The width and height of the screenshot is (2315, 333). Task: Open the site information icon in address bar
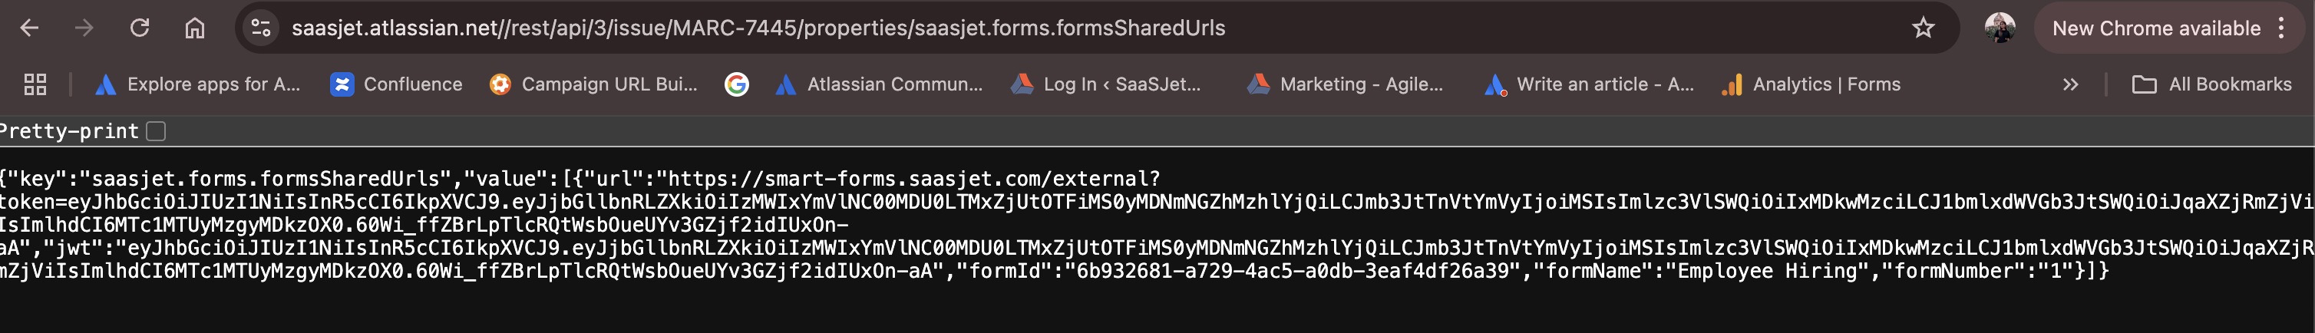(261, 28)
